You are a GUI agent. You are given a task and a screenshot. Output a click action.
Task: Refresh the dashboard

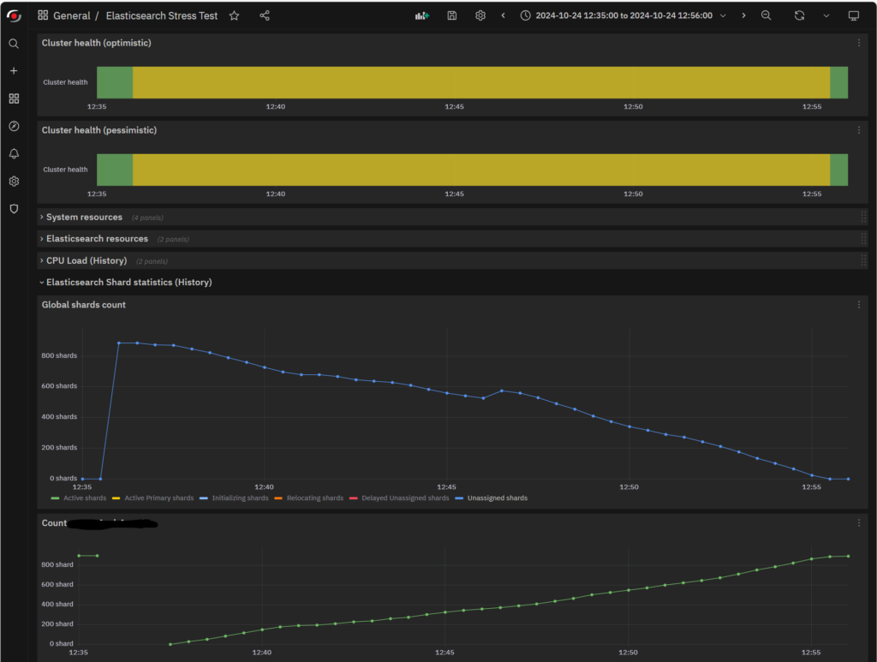[799, 15]
